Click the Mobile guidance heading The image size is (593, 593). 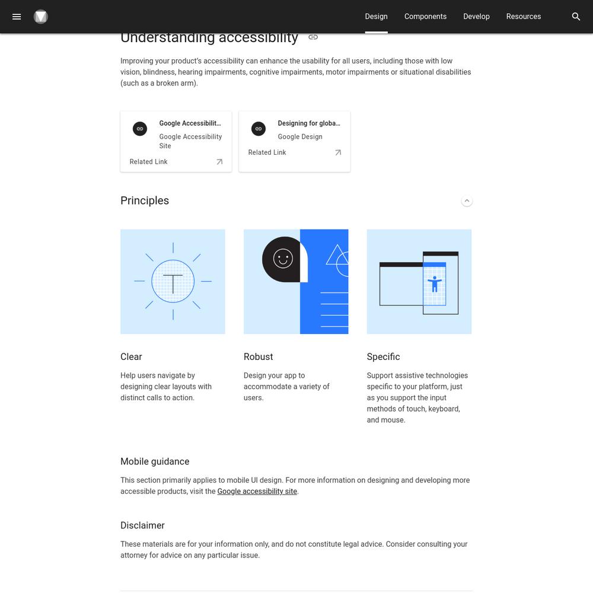point(155,461)
